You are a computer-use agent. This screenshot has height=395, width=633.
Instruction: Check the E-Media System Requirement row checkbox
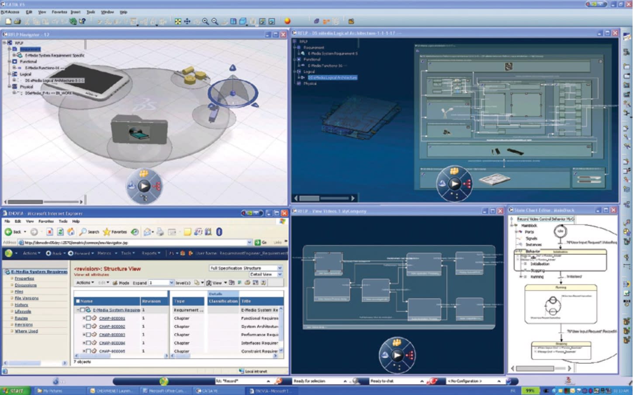pyautogui.click(x=82, y=310)
